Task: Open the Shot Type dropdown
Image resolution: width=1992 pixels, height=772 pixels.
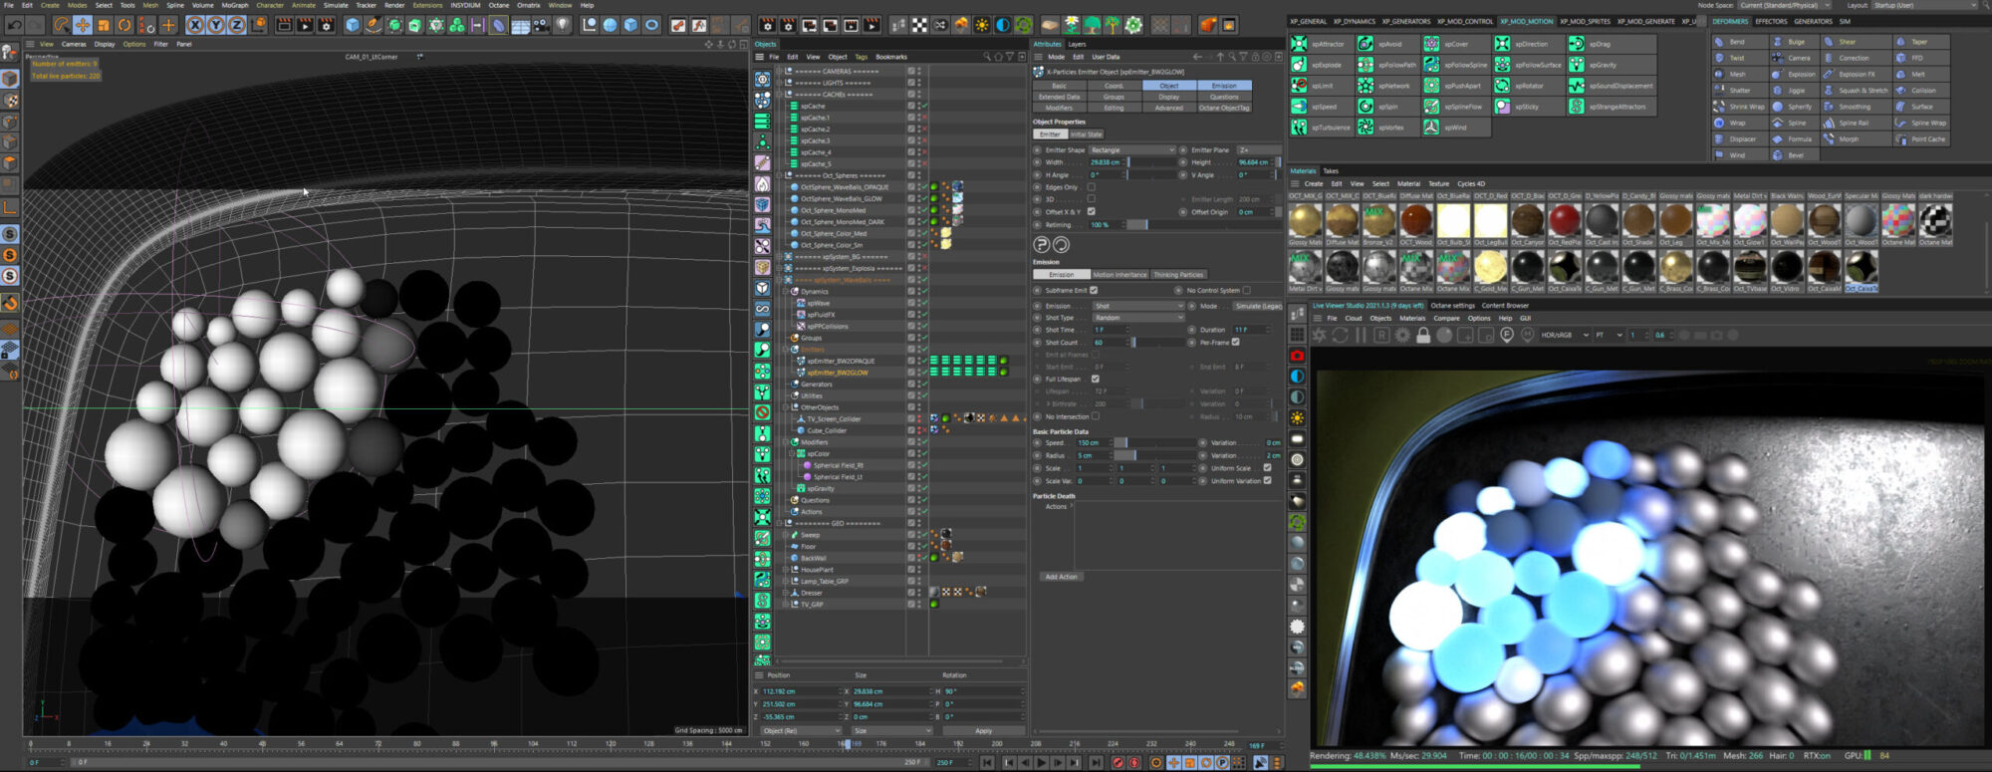Action: [x=1137, y=318]
